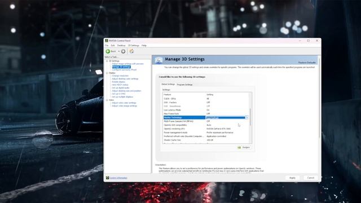Open Set up digital audio task
This screenshot has width=361, height=203.
click(x=120, y=88)
